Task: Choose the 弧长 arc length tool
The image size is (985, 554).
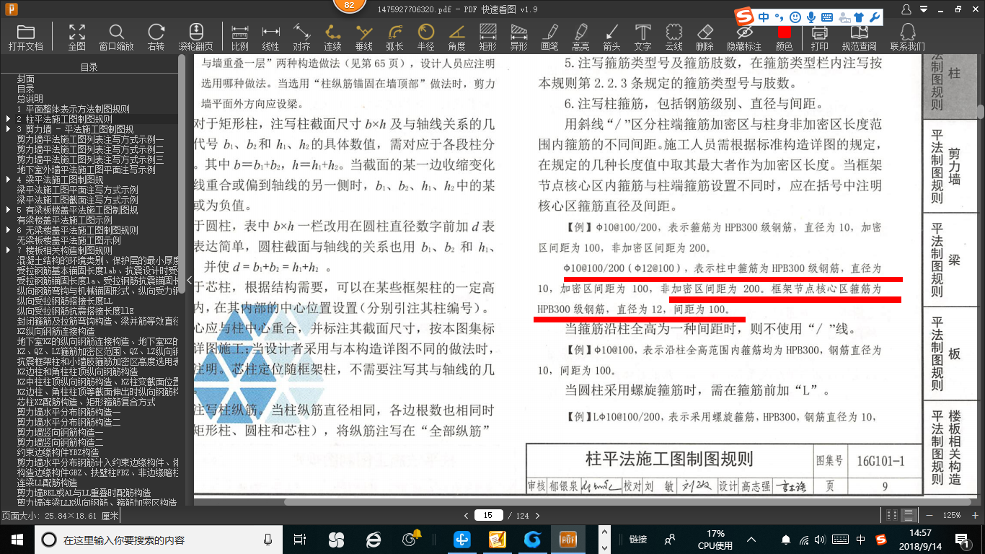Action: click(394, 38)
